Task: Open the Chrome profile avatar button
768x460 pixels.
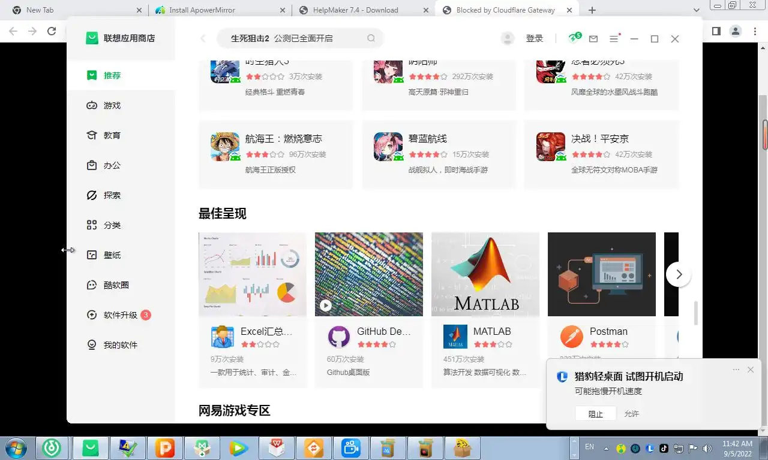Action: tap(736, 31)
